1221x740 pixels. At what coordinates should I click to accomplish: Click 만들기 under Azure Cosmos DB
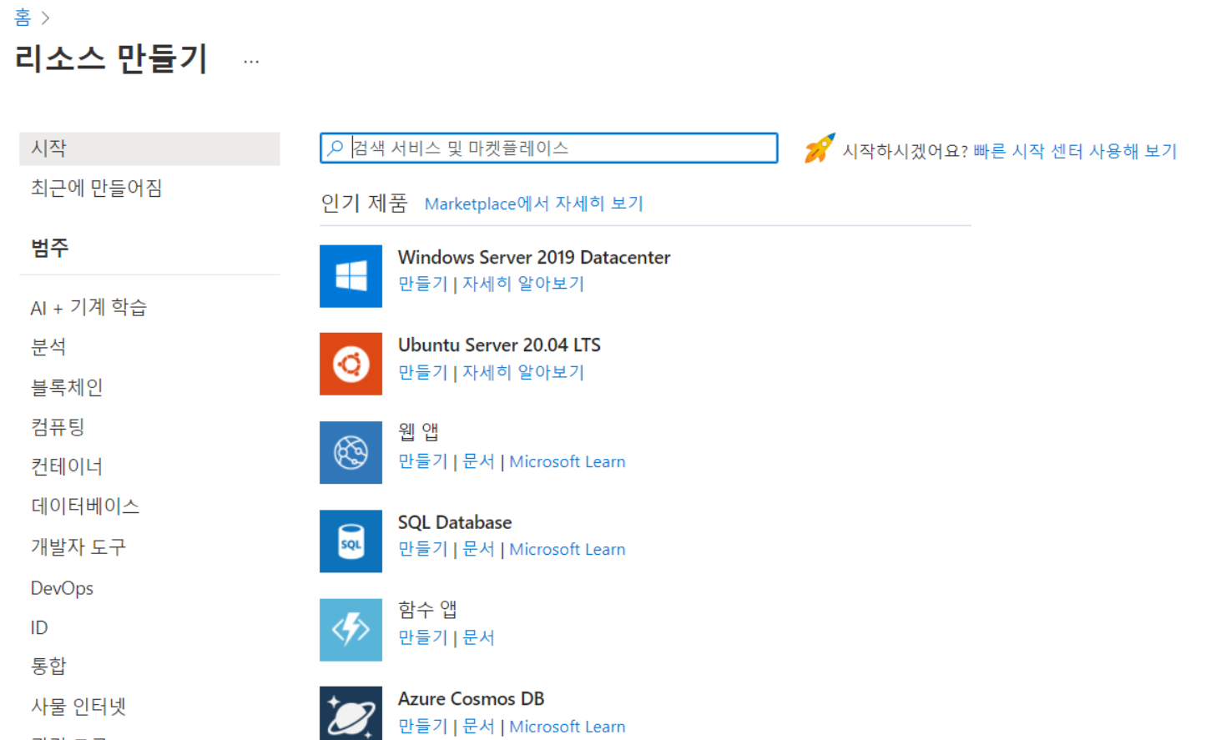[423, 727]
